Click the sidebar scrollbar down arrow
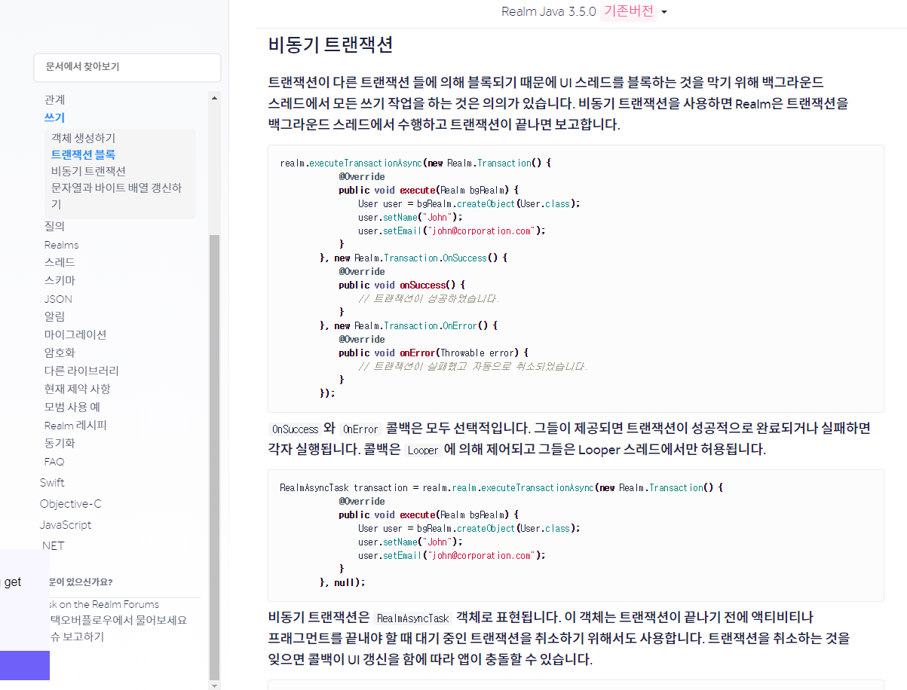Image resolution: width=907 pixels, height=690 pixels. point(214,685)
